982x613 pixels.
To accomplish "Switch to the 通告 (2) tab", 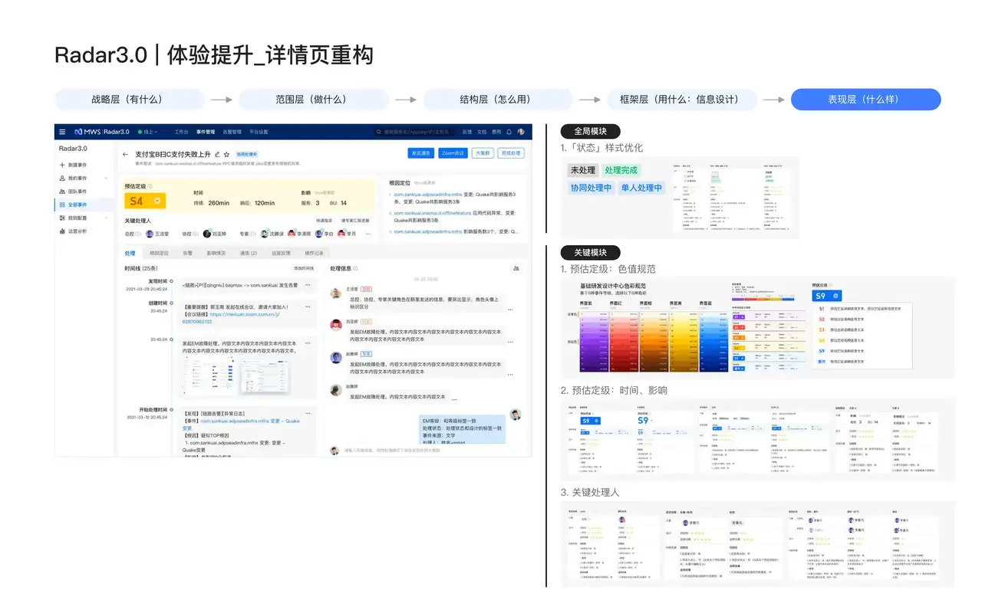I will (x=248, y=253).
